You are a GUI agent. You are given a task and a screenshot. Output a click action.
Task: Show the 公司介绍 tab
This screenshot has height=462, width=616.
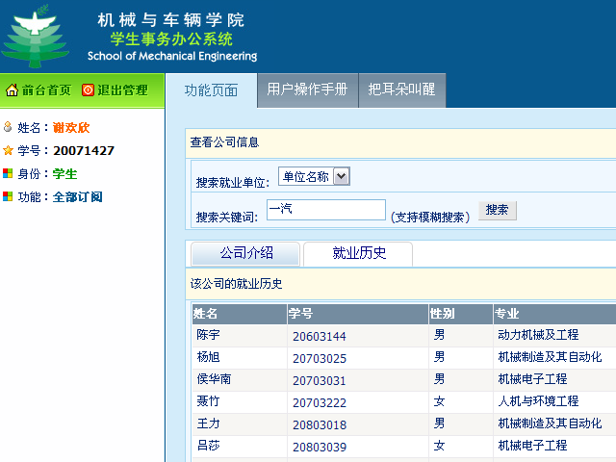245,253
